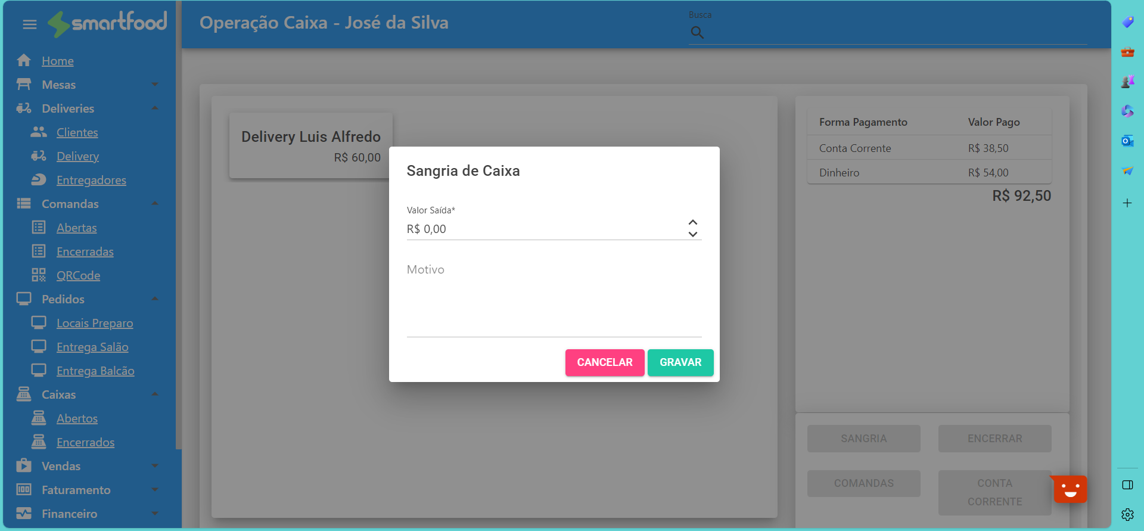1144x531 pixels.
Task: Increase Valor Saída with up arrow
Action: 692,222
